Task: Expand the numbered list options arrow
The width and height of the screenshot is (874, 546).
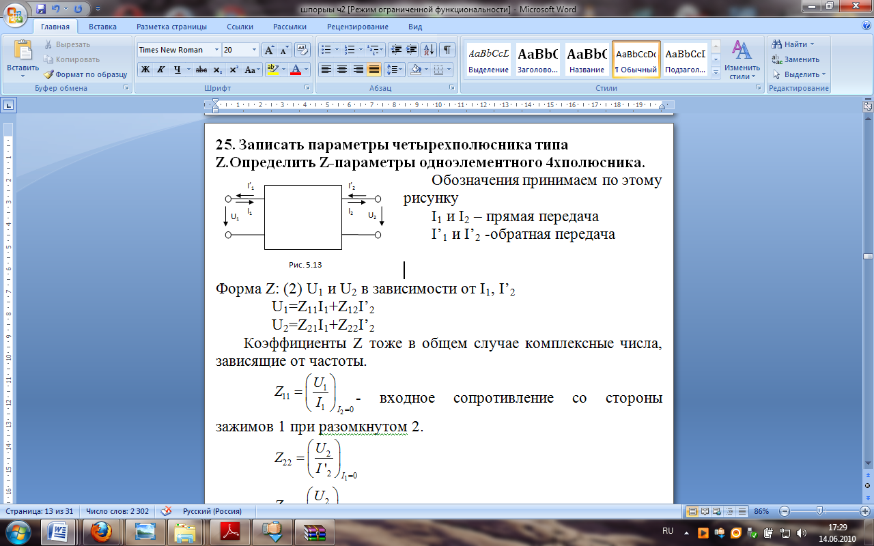Action: click(x=361, y=50)
